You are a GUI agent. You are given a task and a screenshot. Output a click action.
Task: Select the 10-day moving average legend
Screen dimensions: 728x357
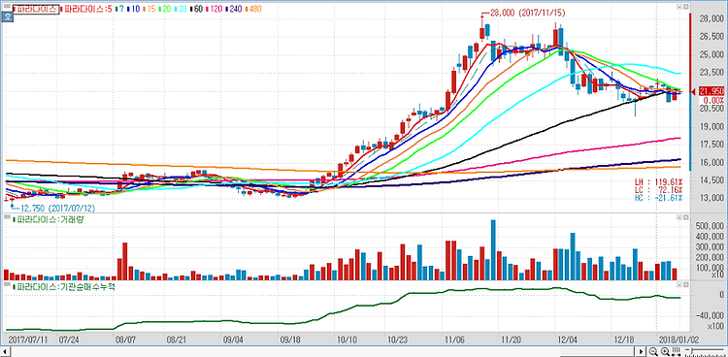click(x=133, y=9)
